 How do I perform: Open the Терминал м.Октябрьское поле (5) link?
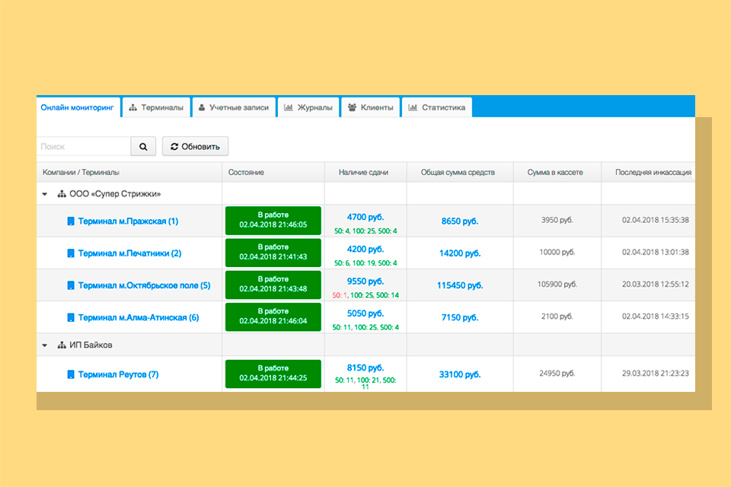click(144, 286)
